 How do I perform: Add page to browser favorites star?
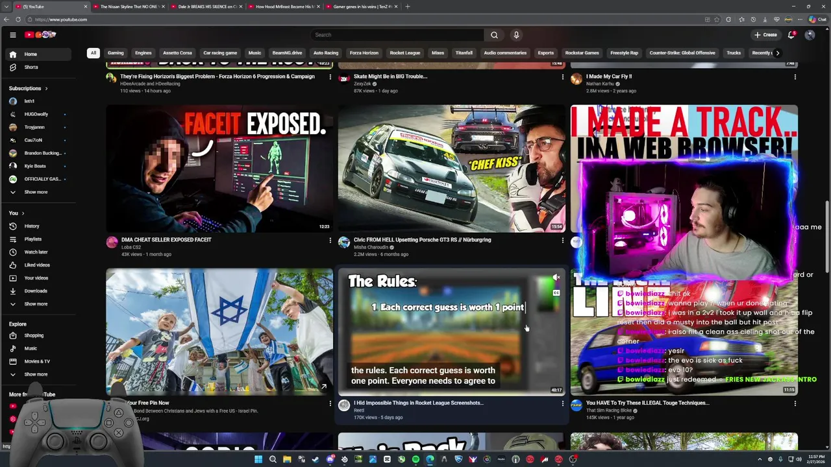[717, 19]
